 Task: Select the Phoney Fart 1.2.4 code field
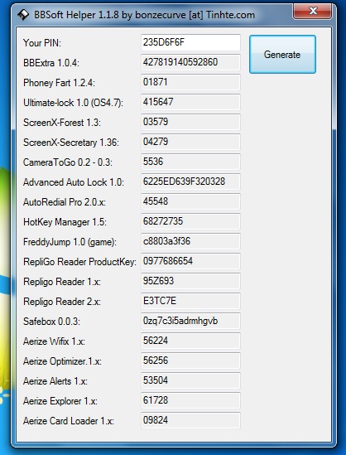coord(190,82)
